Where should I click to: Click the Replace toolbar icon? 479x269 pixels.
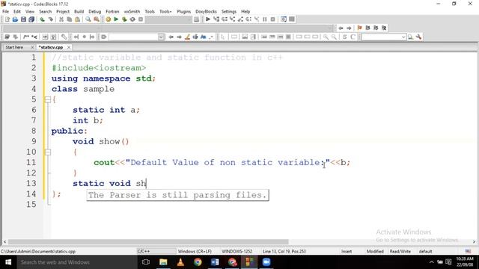point(97,19)
